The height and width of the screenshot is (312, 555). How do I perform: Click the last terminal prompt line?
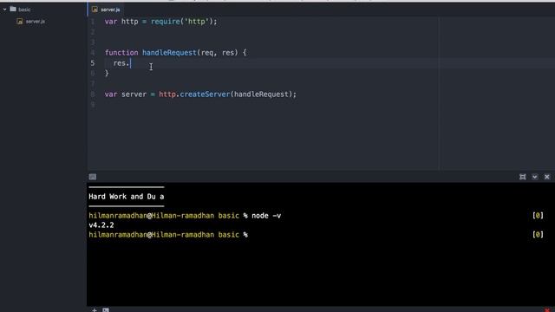(x=168, y=235)
